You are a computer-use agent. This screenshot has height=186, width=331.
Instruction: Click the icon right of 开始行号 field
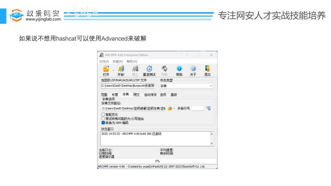click(x=209, y=109)
